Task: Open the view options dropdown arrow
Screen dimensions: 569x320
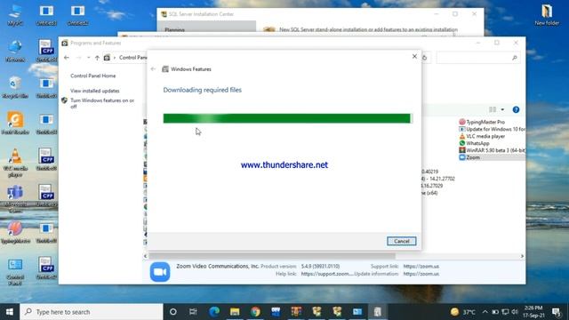Action: pyautogui.click(x=502, y=109)
